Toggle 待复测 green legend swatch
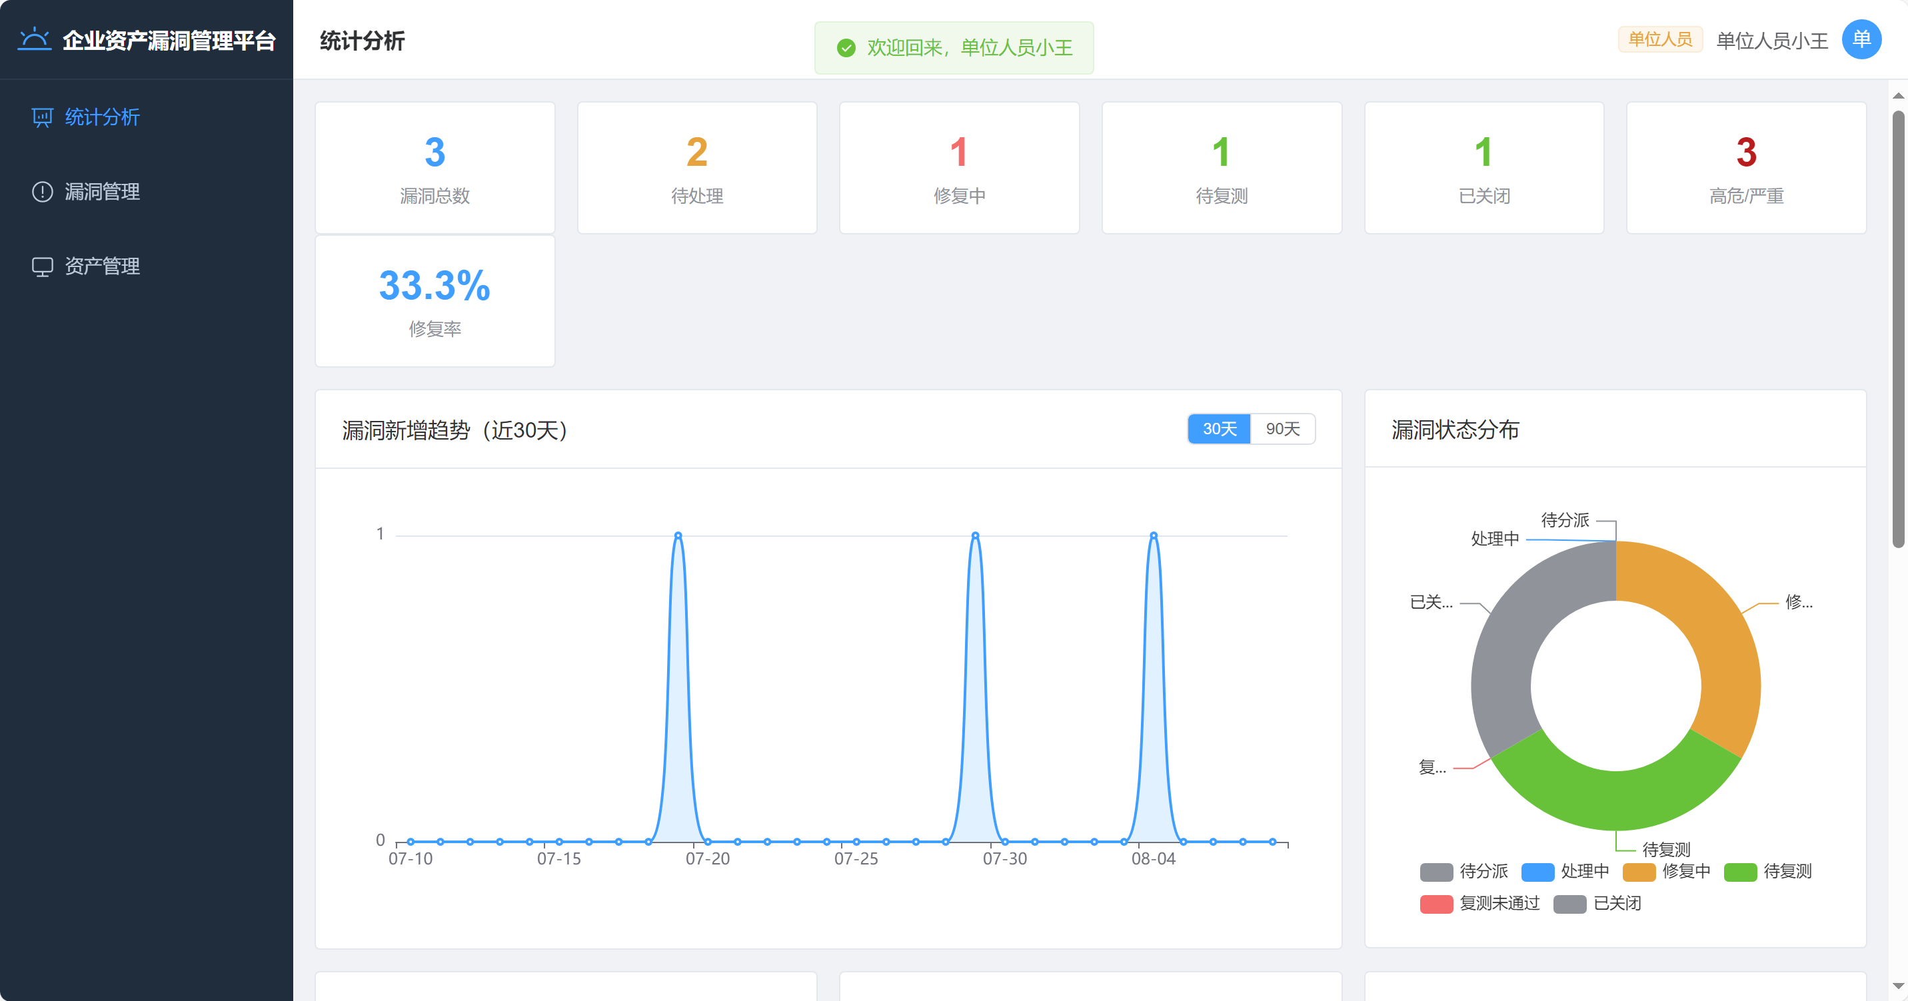Viewport: 1908px width, 1001px height. tap(1741, 872)
